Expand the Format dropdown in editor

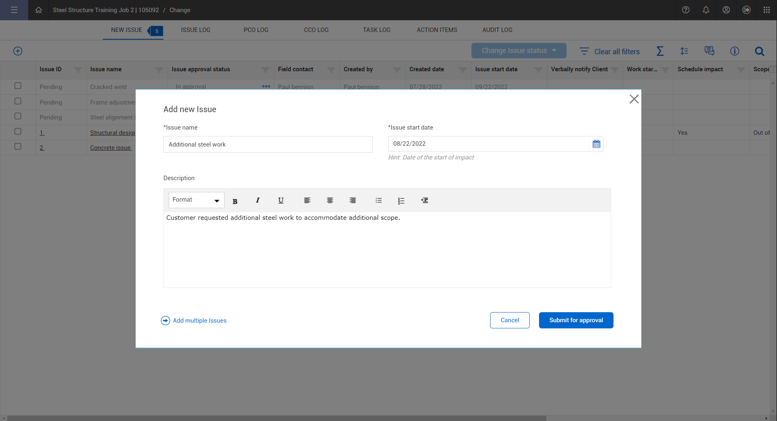[x=196, y=200]
